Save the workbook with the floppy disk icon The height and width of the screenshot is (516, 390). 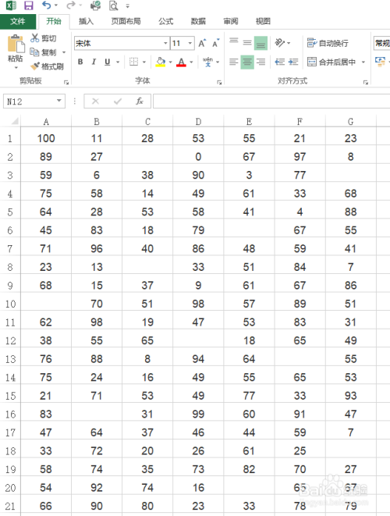[29, 5]
